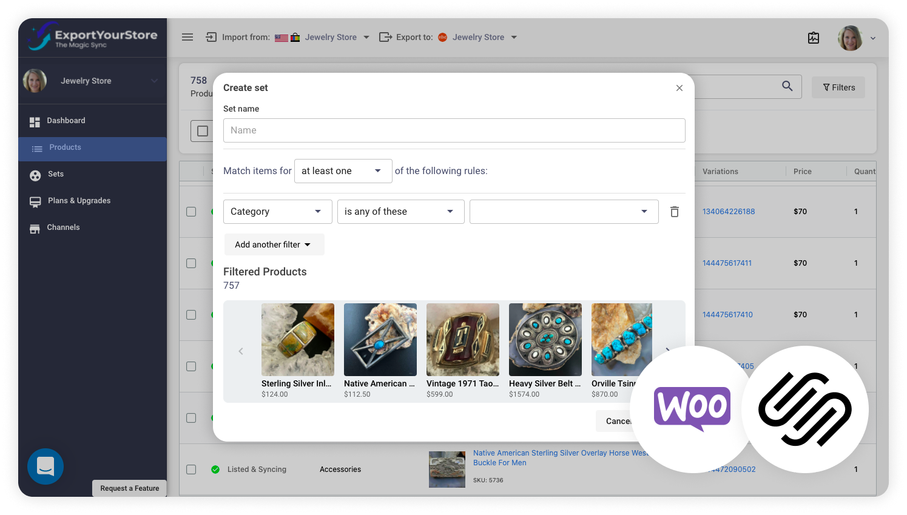Open the Import from Jewelry Store dropdown
The width and height of the screenshot is (907, 515).
pos(337,37)
